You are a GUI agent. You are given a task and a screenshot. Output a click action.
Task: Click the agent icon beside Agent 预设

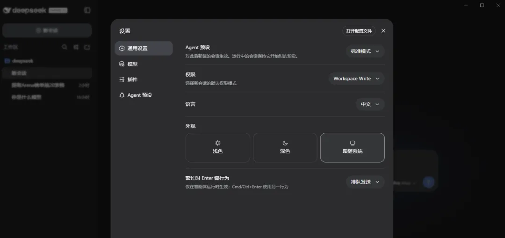click(x=122, y=95)
